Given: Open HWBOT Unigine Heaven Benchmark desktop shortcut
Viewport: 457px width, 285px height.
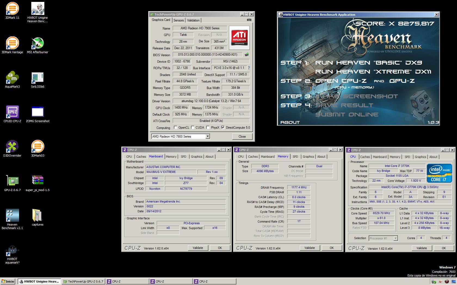Looking at the screenshot, I should 38,12.
